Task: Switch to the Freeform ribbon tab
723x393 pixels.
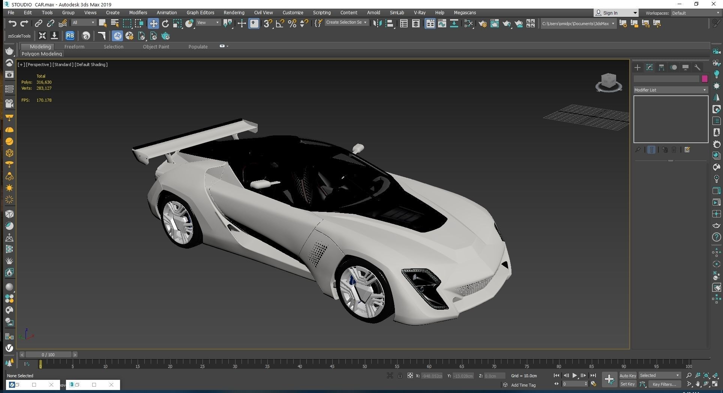Action: pyautogui.click(x=74, y=47)
